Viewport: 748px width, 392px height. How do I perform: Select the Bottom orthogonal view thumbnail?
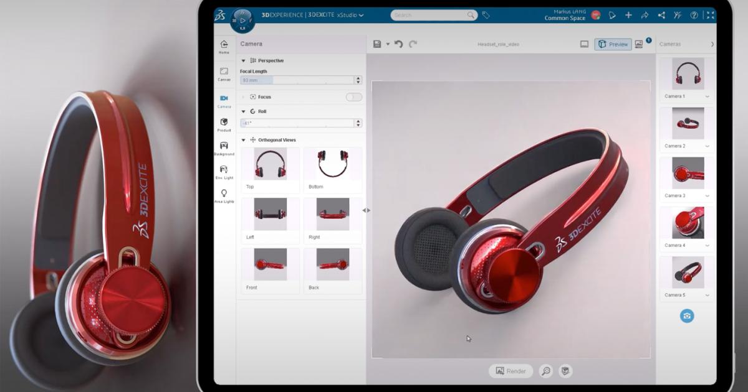coord(333,164)
